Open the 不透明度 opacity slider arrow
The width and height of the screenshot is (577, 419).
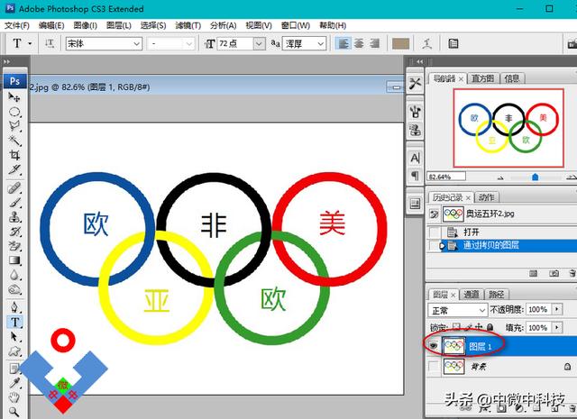pos(557,309)
